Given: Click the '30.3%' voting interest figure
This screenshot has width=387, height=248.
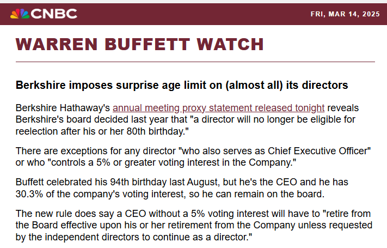Looking at the screenshot, I should coord(29,194).
